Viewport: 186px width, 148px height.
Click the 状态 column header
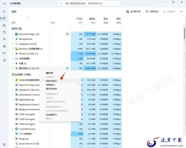click(53, 23)
